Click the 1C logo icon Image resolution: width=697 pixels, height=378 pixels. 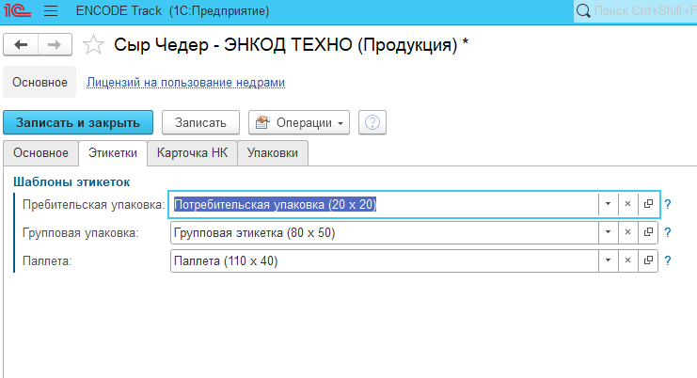19,12
